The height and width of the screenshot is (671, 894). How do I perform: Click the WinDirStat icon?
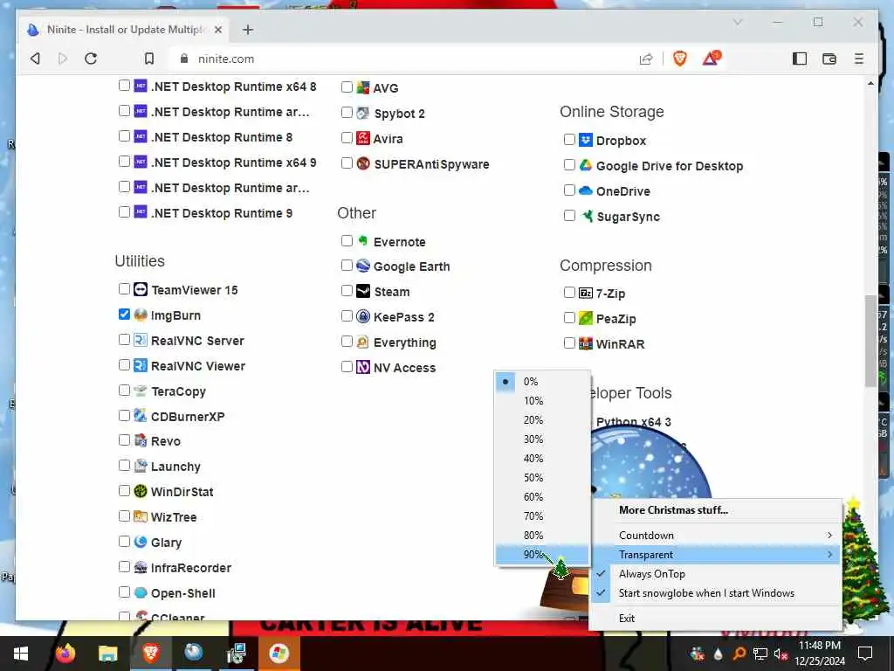point(141,491)
